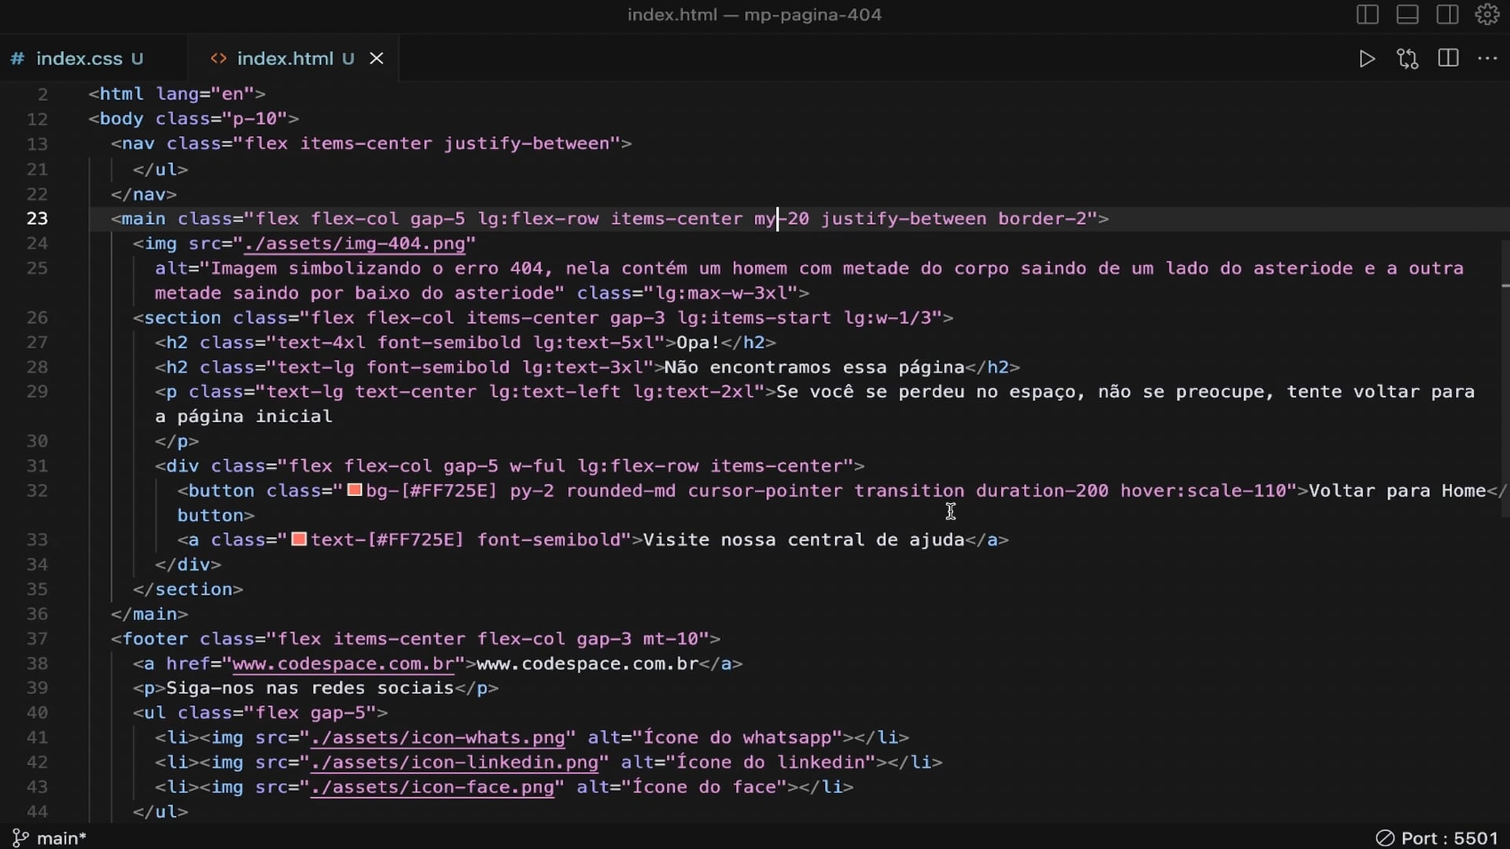Jump to the sticky html lang="en" line
The width and height of the screenshot is (1510, 849).
coord(177,94)
